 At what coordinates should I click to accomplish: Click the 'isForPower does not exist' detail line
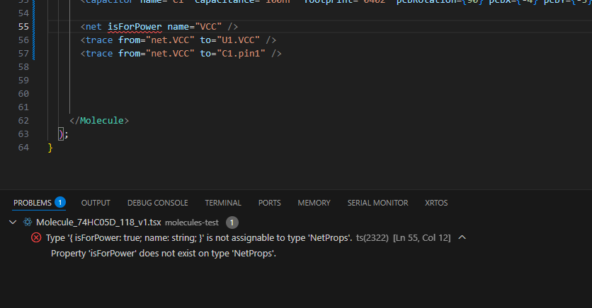(163, 253)
